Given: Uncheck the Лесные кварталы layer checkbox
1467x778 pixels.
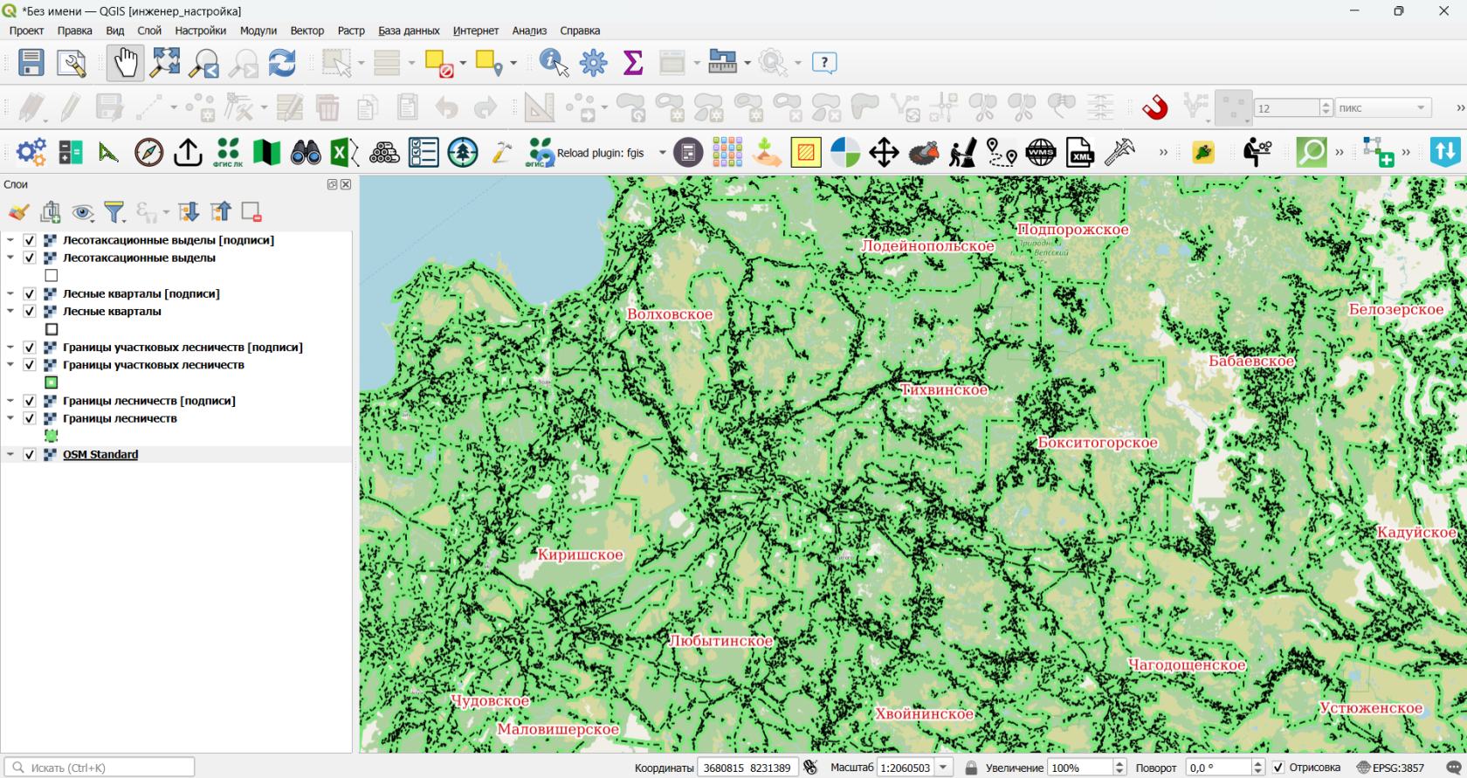Looking at the screenshot, I should pyautogui.click(x=30, y=312).
